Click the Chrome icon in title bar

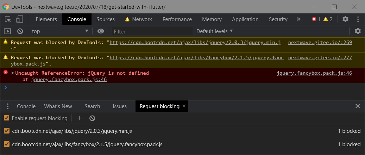pyautogui.click(x=6, y=7)
